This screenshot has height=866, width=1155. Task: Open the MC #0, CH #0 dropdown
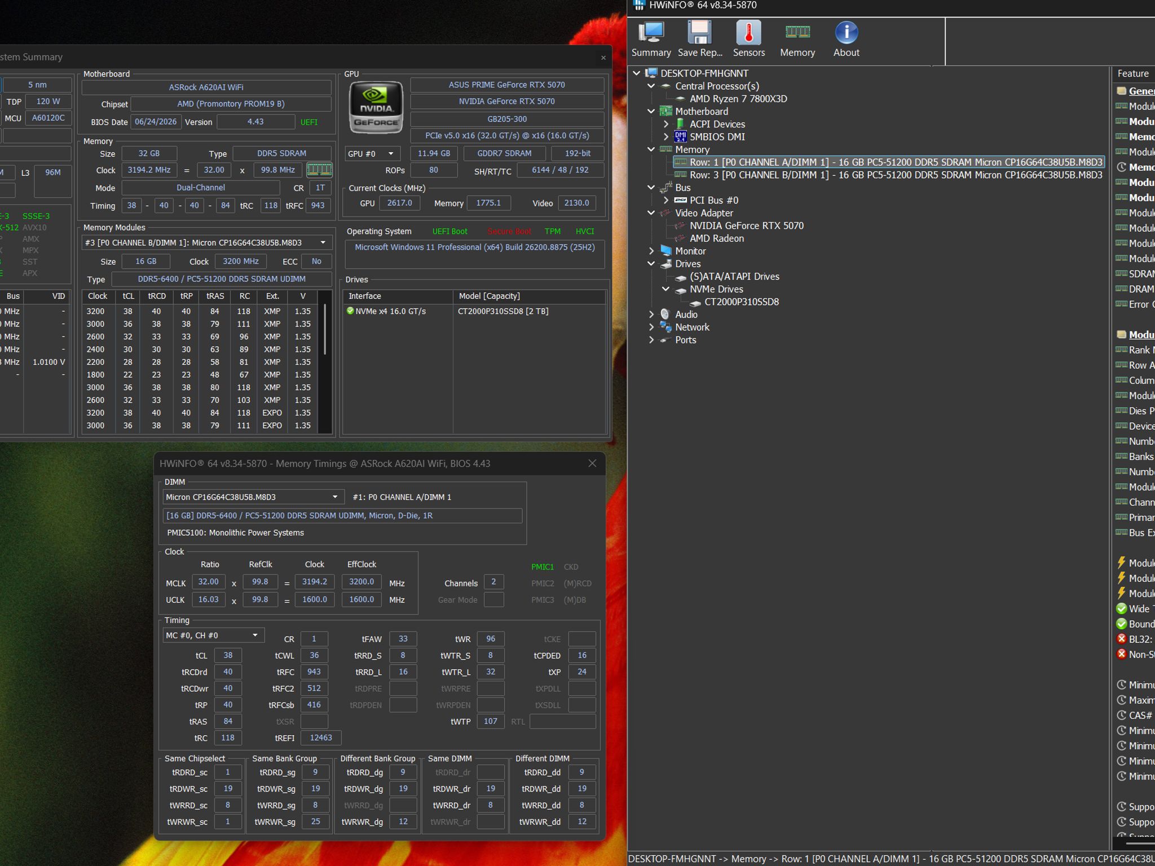click(x=213, y=635)
